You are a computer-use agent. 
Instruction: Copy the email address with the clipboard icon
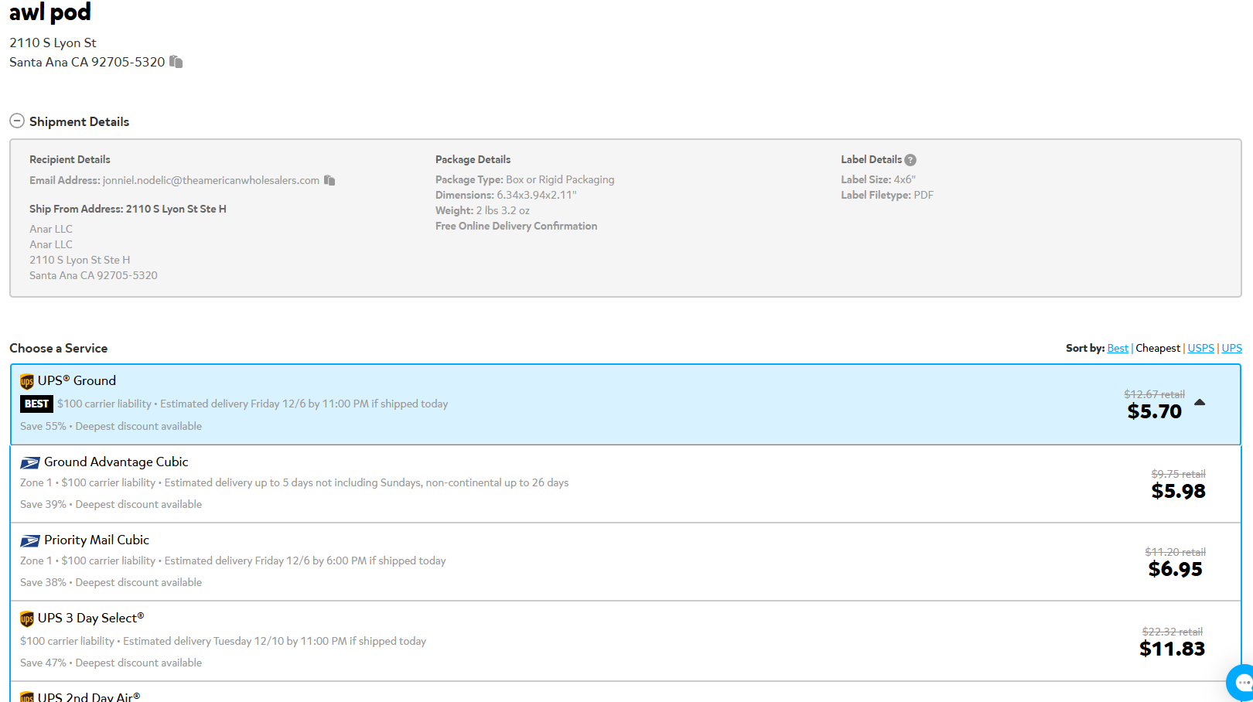(329, 180)
